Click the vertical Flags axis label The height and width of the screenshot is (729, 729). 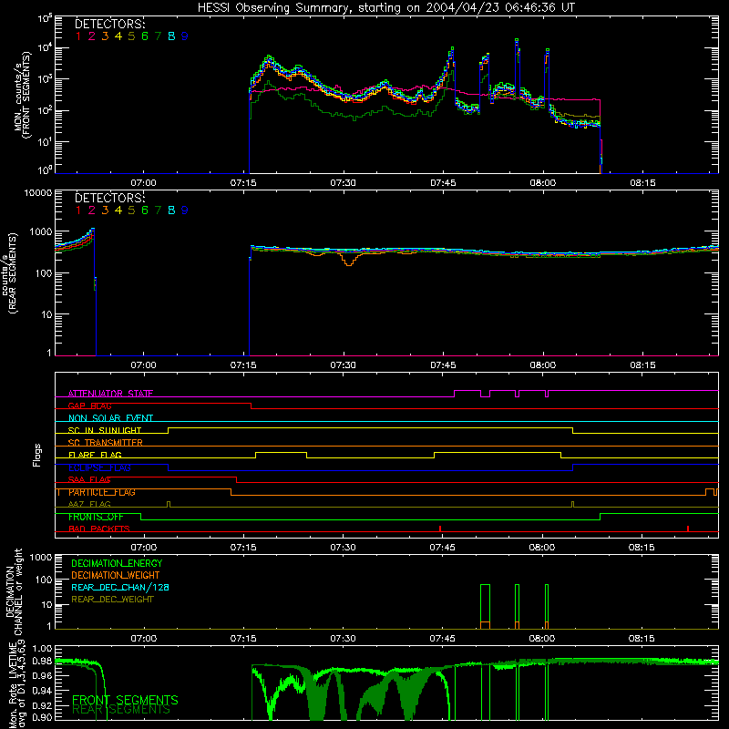point(37,455)
